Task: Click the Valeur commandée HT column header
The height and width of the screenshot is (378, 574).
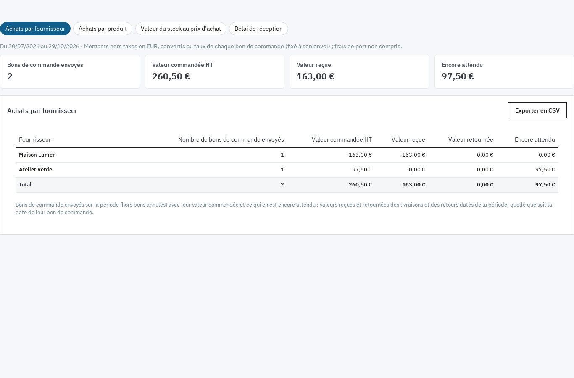Action: click(x=342, y=139)
